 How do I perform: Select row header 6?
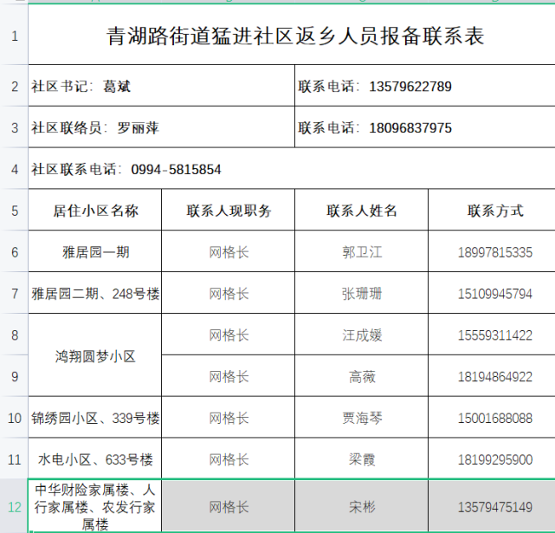14,251
